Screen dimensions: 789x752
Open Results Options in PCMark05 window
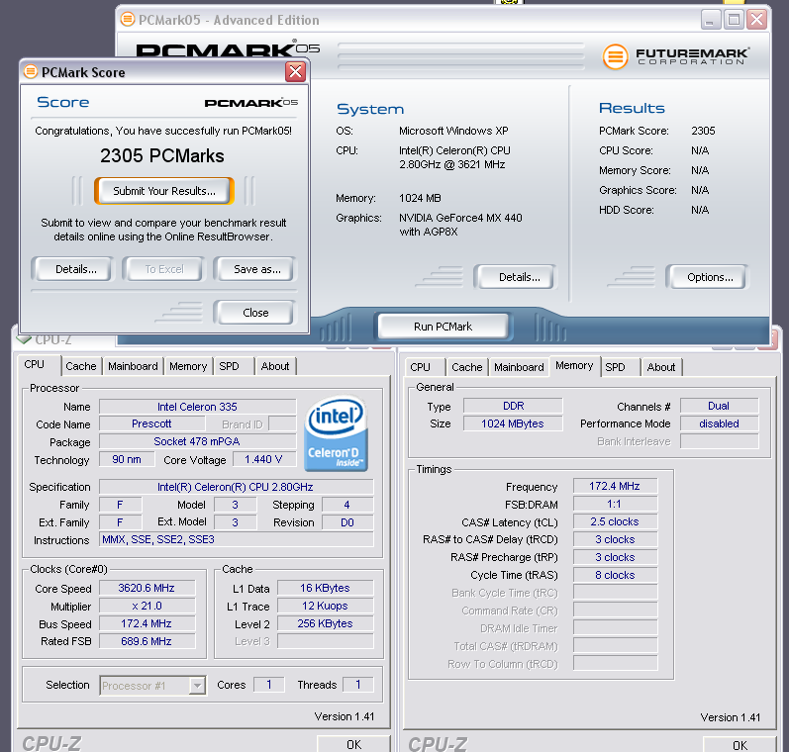[710, 277]
